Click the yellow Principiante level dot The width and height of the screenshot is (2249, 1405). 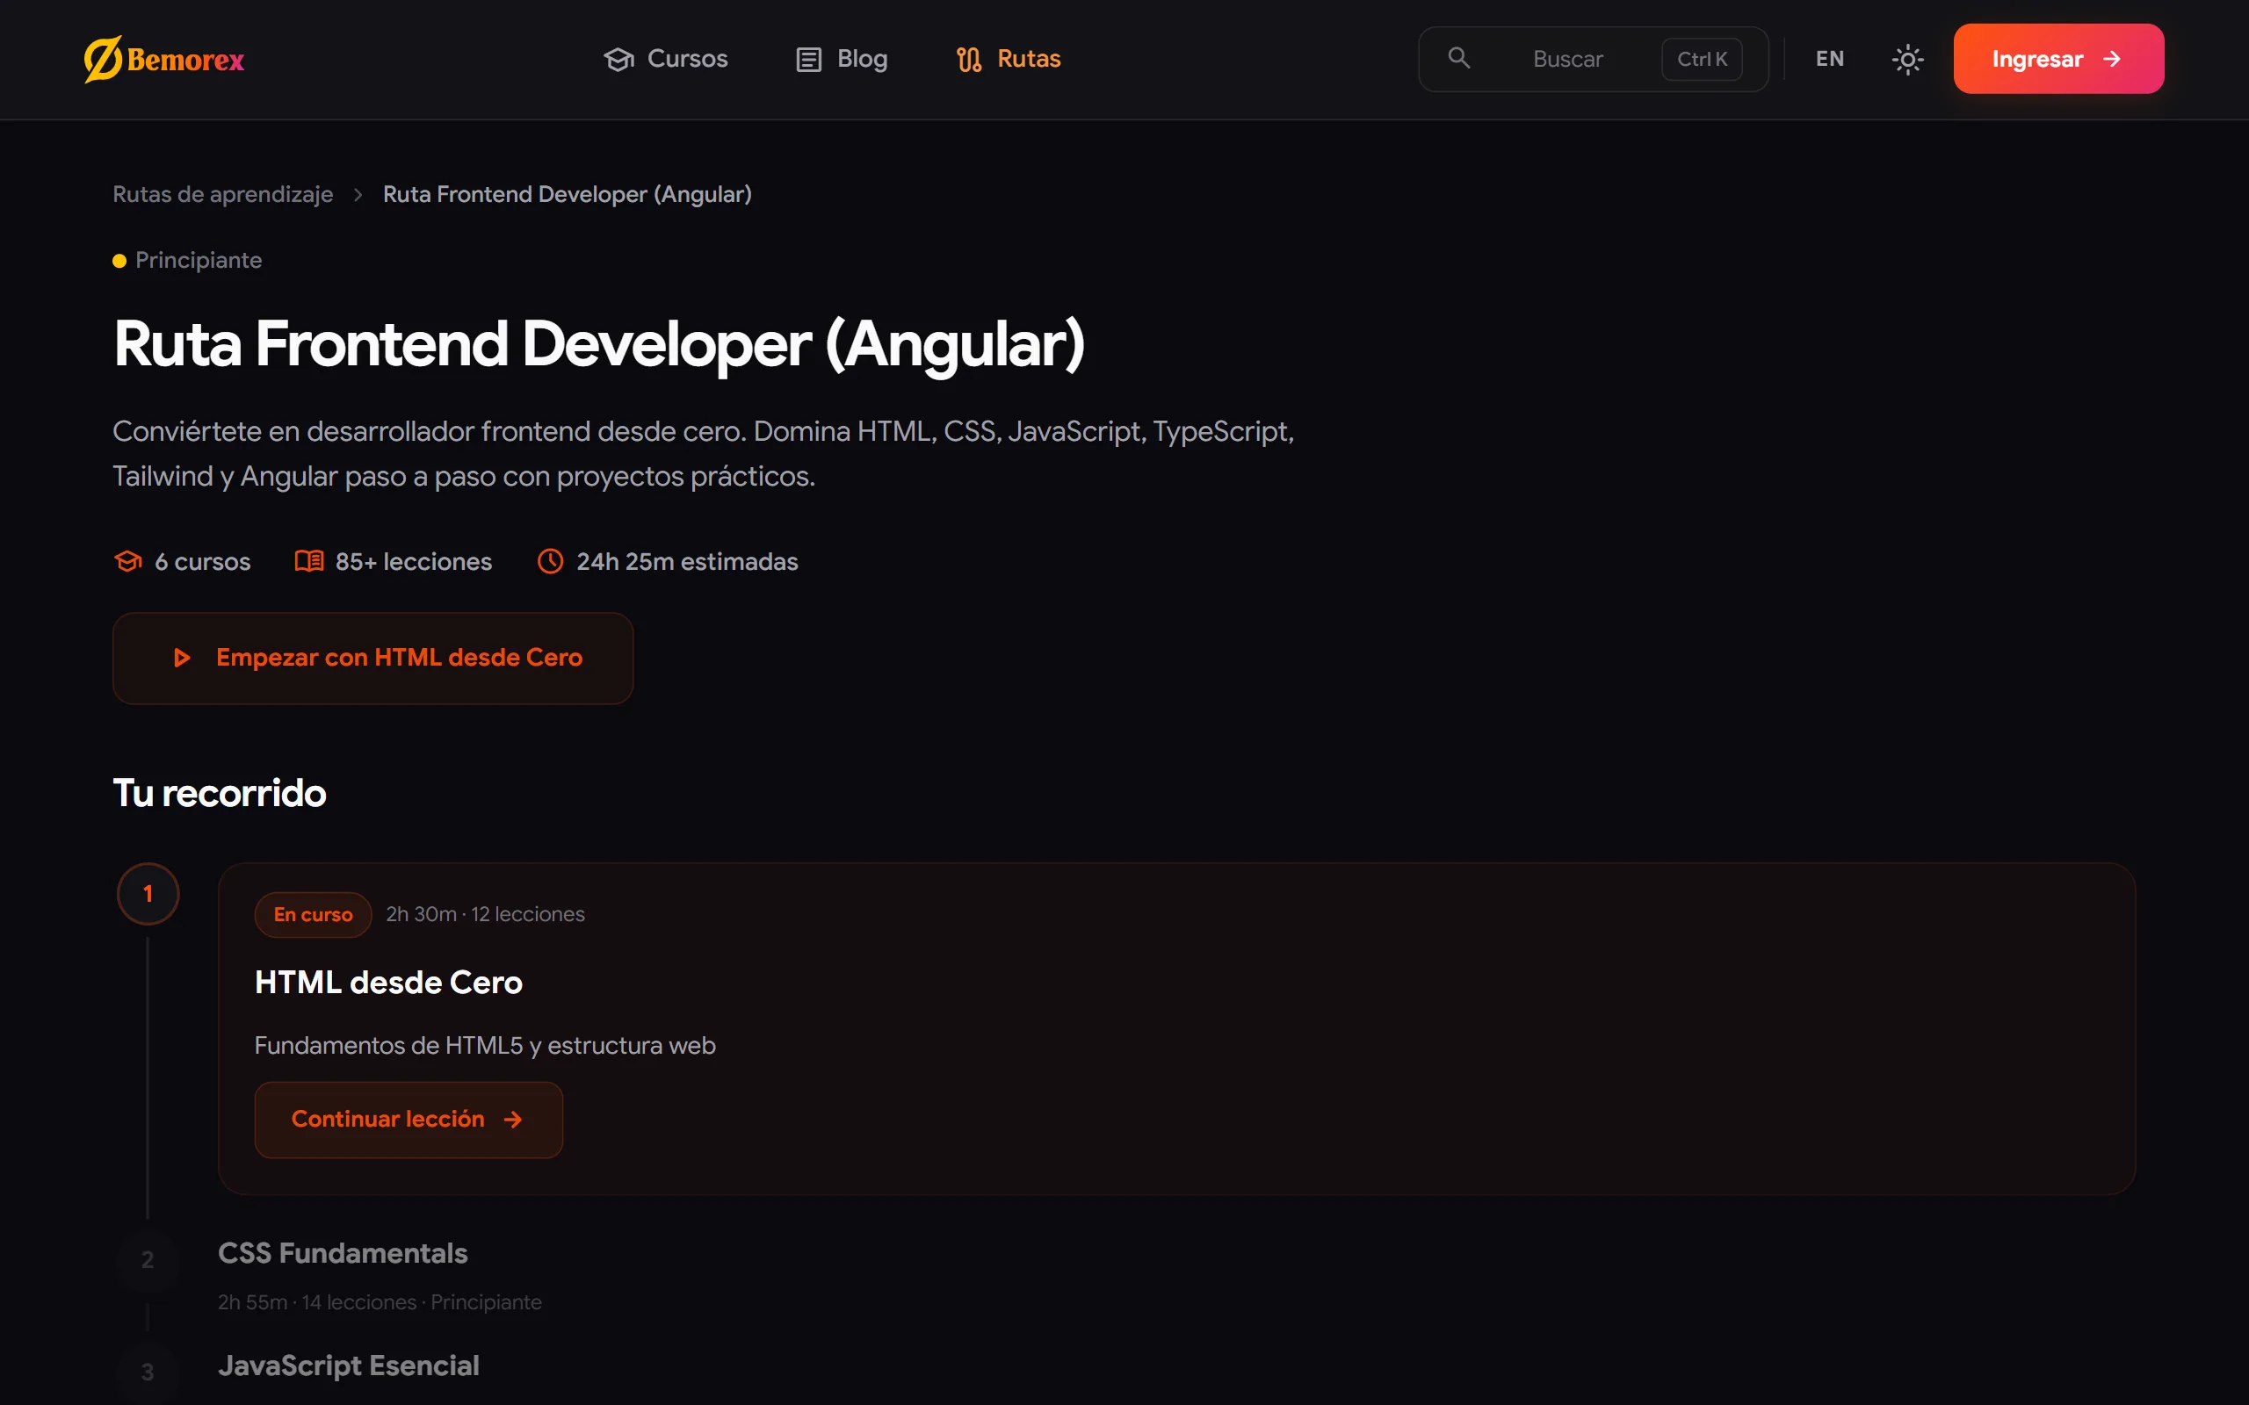point(119,261)
